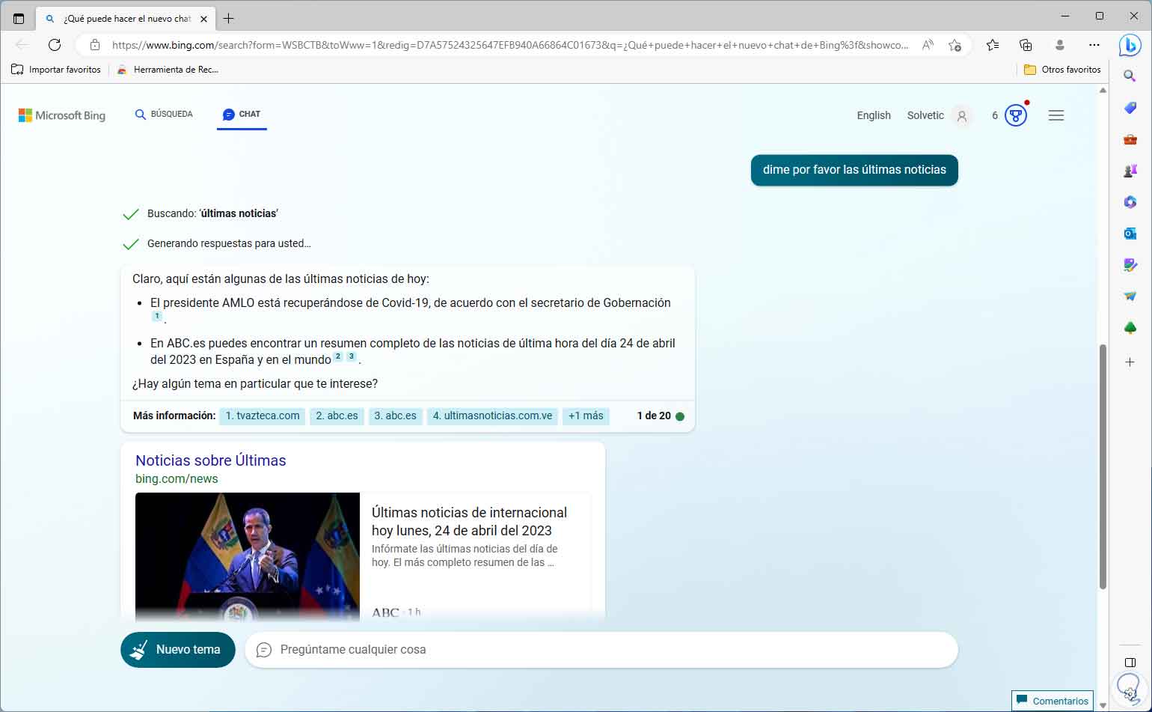Open the browser profile icon

[x=1060, y=45]
